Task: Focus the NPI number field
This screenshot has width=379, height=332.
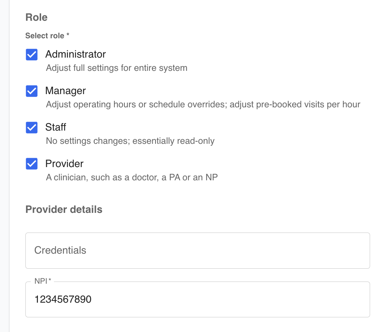Action: click(x=197, y=299)
